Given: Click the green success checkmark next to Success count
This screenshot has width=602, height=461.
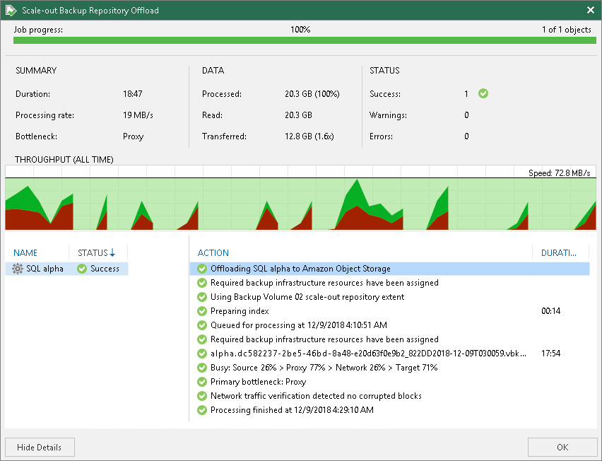Looking at the screenshot, I should point(483,93).
